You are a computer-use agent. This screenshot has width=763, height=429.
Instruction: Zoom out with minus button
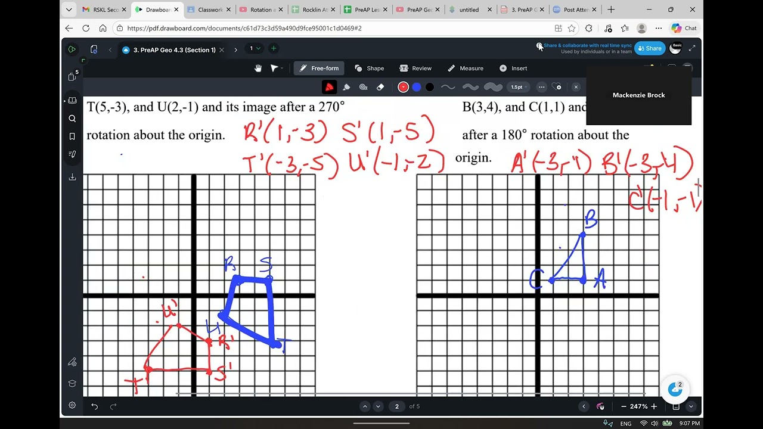(624, 406)
